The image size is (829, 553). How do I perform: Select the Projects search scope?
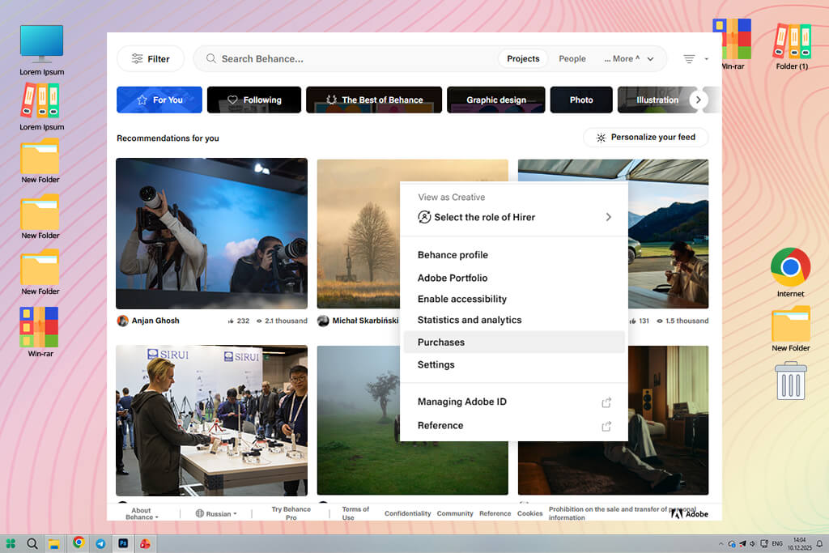(523, 58)
